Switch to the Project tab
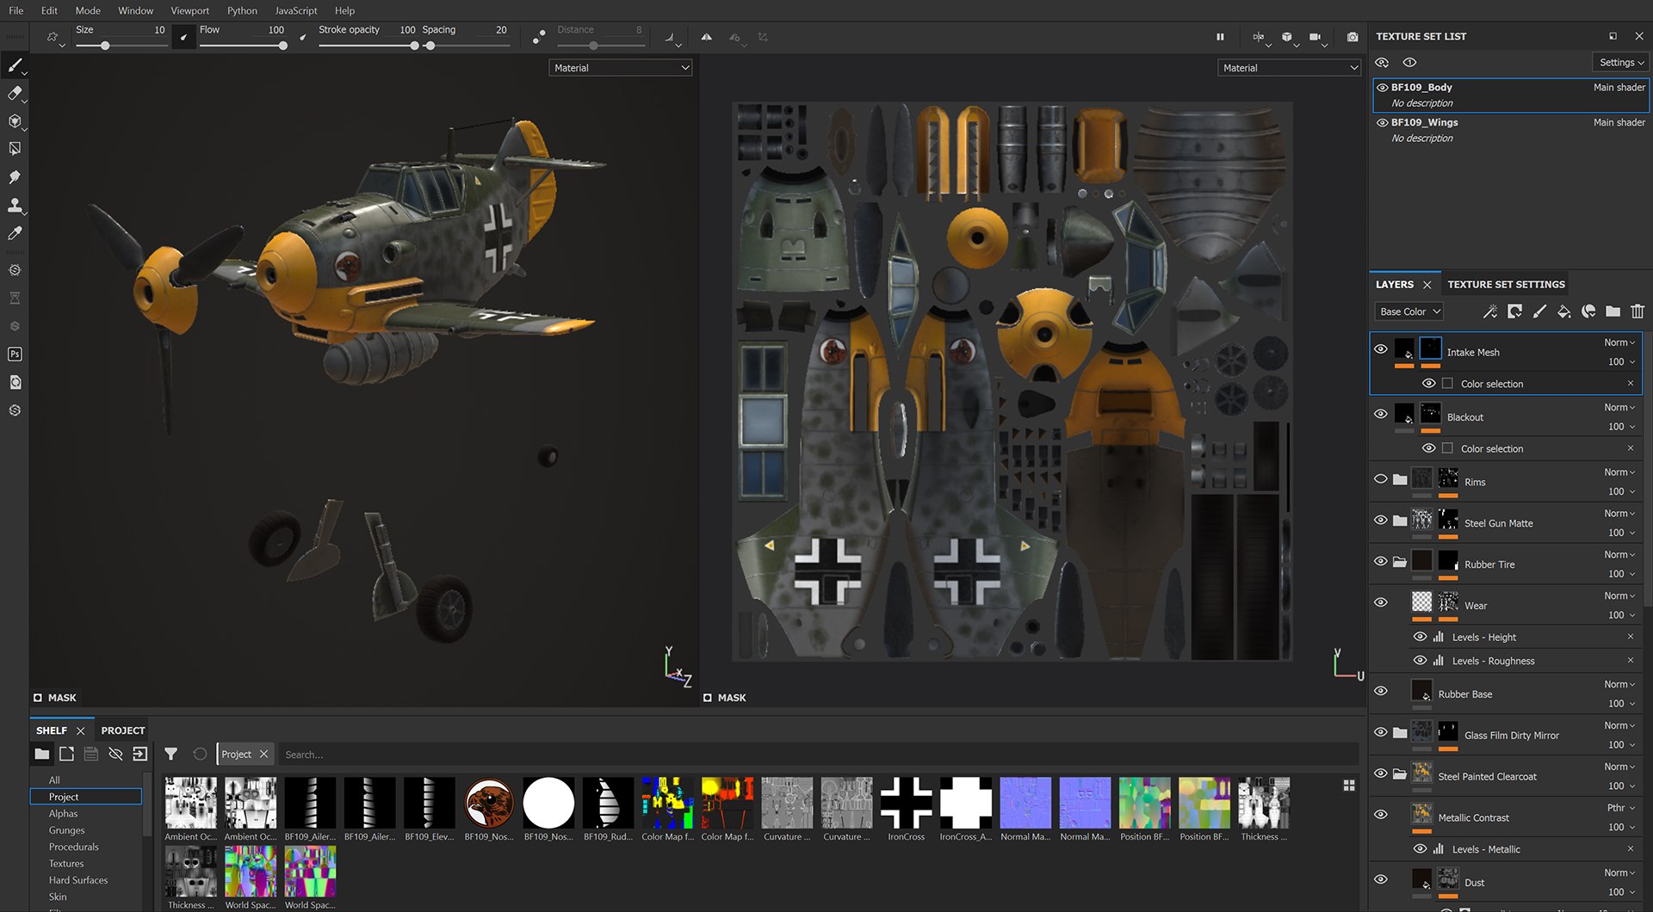The height and width of the screenshot is (912, 1653). (x=123, y=730)
